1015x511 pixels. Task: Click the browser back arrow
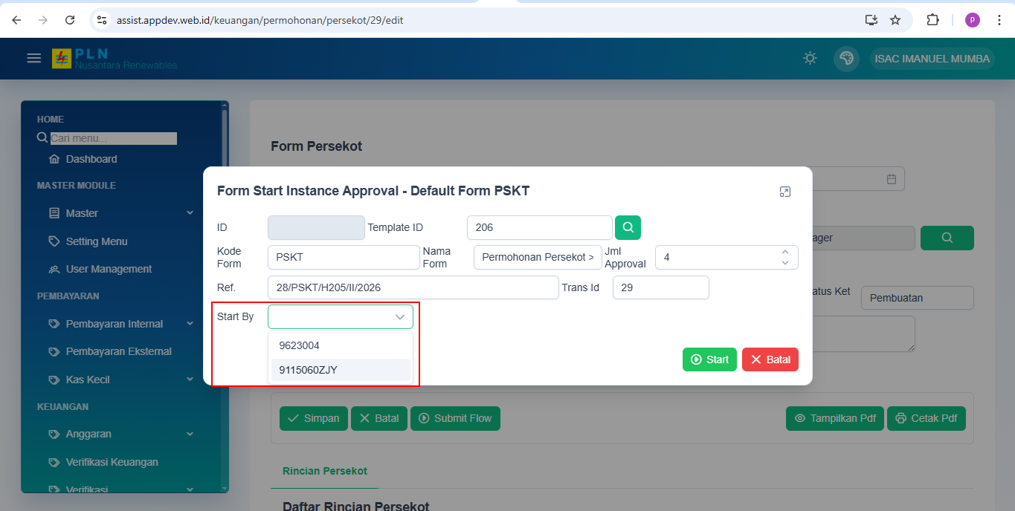click(16, 20)
